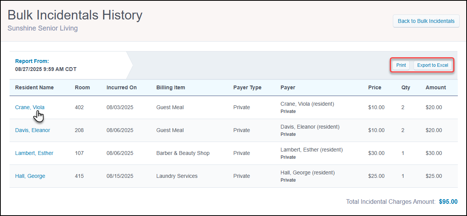Select the Payer Type column header
The width and height of the screenshot is (467, 216).
247,87
